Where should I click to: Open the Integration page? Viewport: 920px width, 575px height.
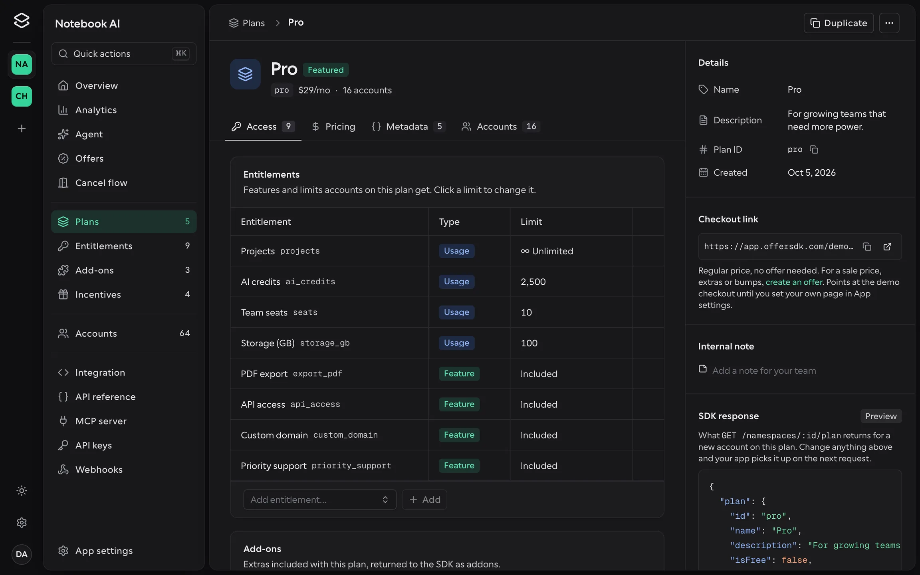click(124, 373)
